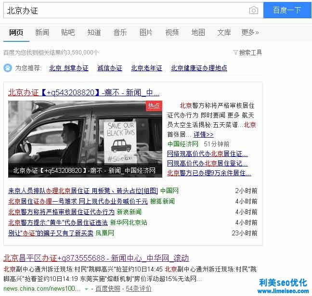Click the camera image-search icon

[x=253, y=10]
